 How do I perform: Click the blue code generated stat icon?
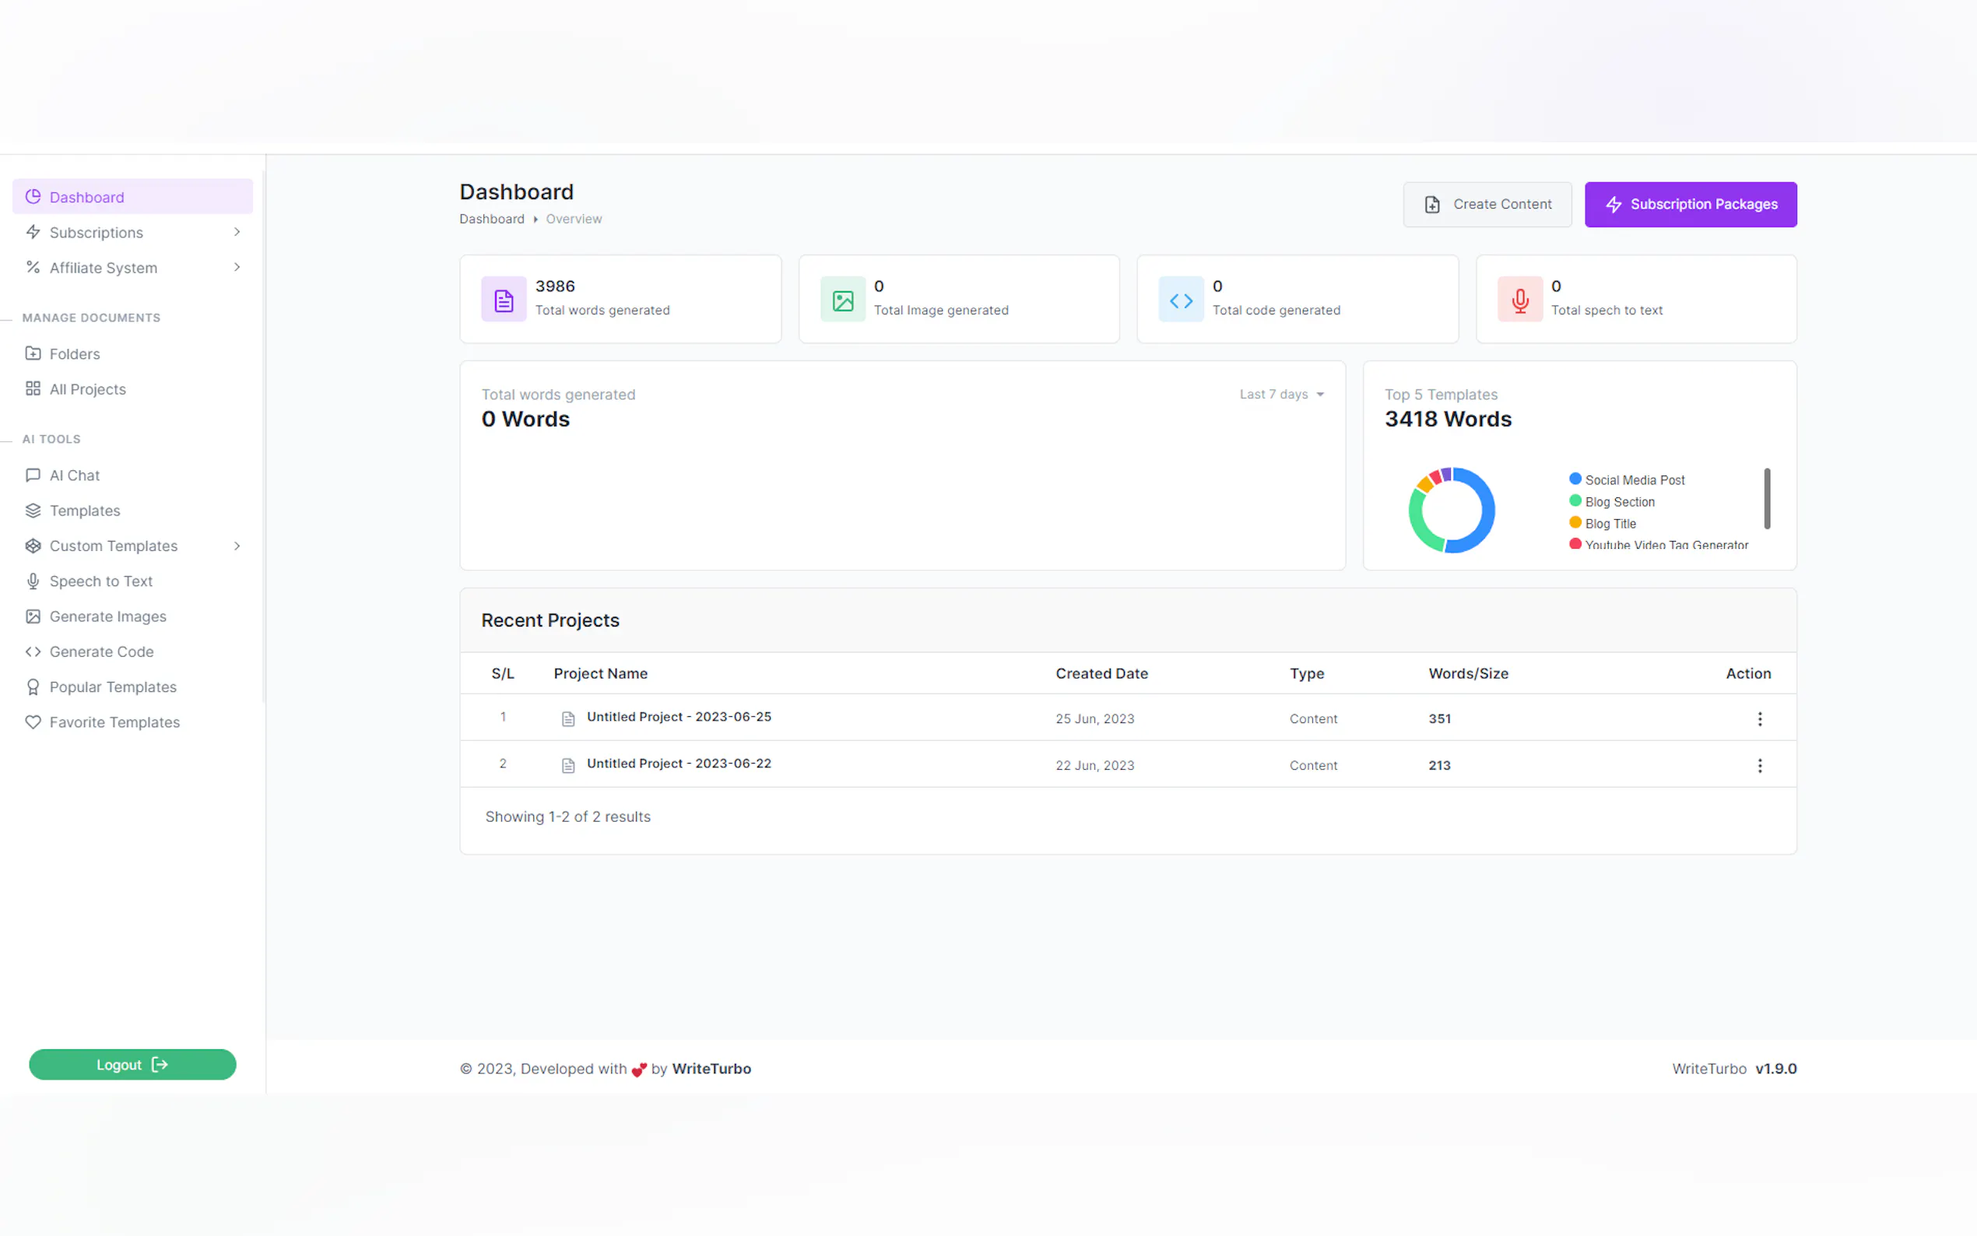pyautogui.click(x=1180, y=300)
